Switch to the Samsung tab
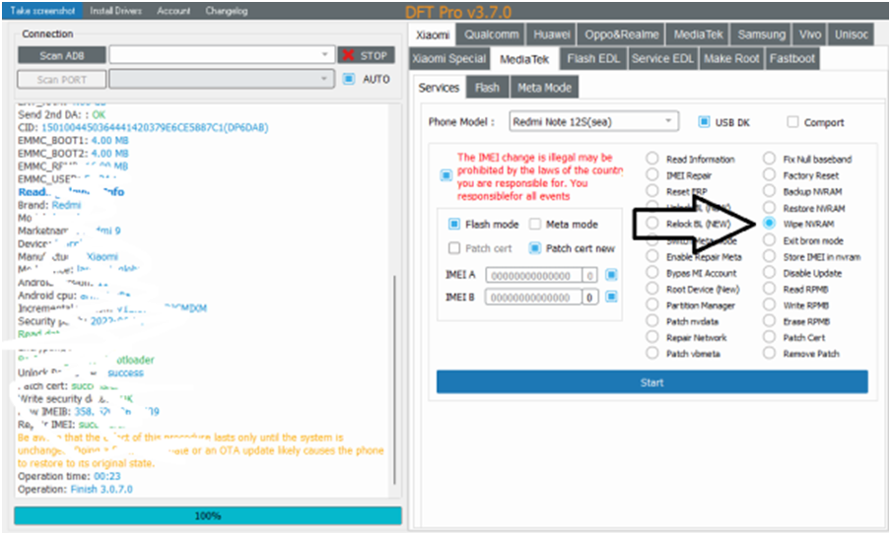This screenshot has width=891, height=535. [762, 34]
